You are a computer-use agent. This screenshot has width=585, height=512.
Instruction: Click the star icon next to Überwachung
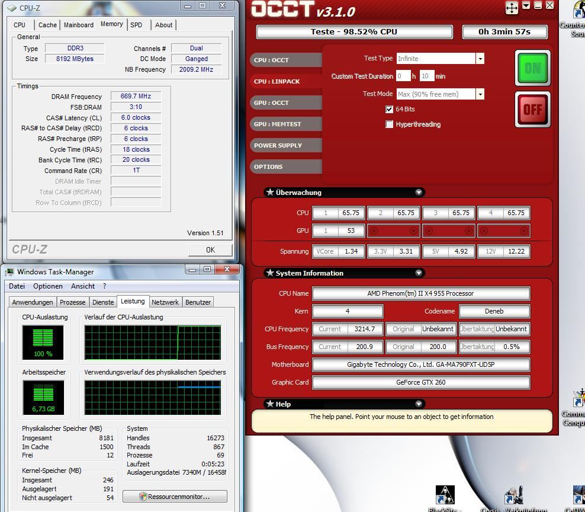coord(270,193)
